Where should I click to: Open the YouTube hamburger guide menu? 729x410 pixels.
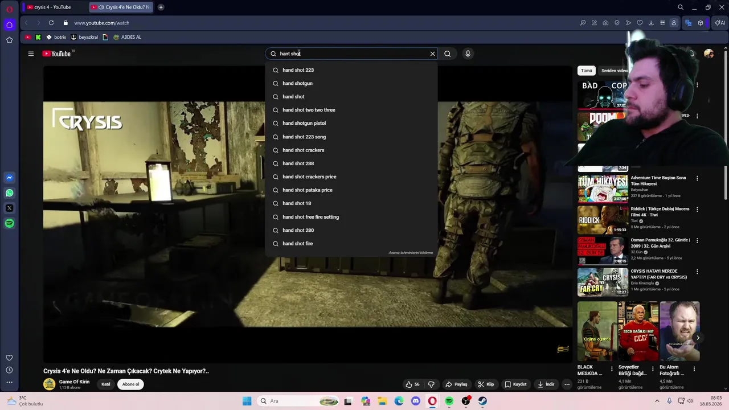coord(31,54)
